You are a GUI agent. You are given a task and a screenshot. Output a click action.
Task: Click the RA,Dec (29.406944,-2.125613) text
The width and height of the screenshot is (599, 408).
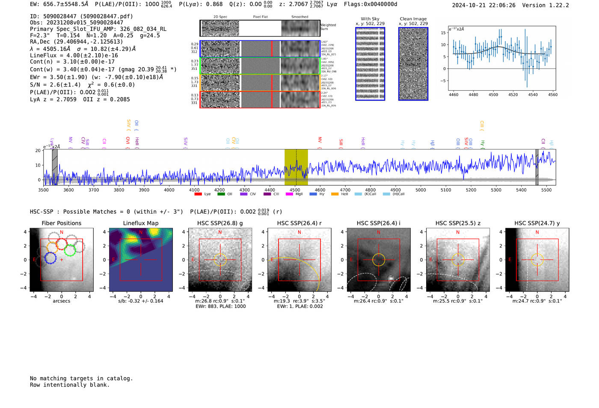(x=76, y=42)
